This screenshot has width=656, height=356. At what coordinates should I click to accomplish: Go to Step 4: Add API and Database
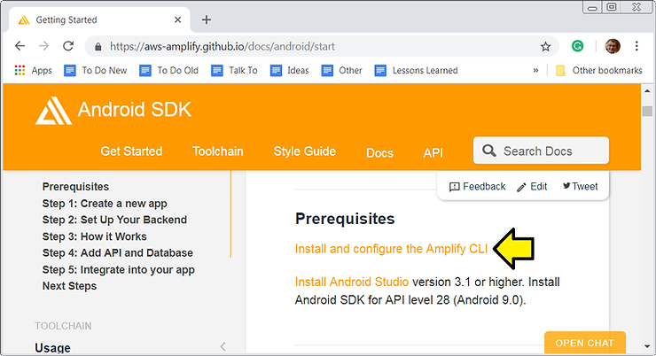[117, 253]
